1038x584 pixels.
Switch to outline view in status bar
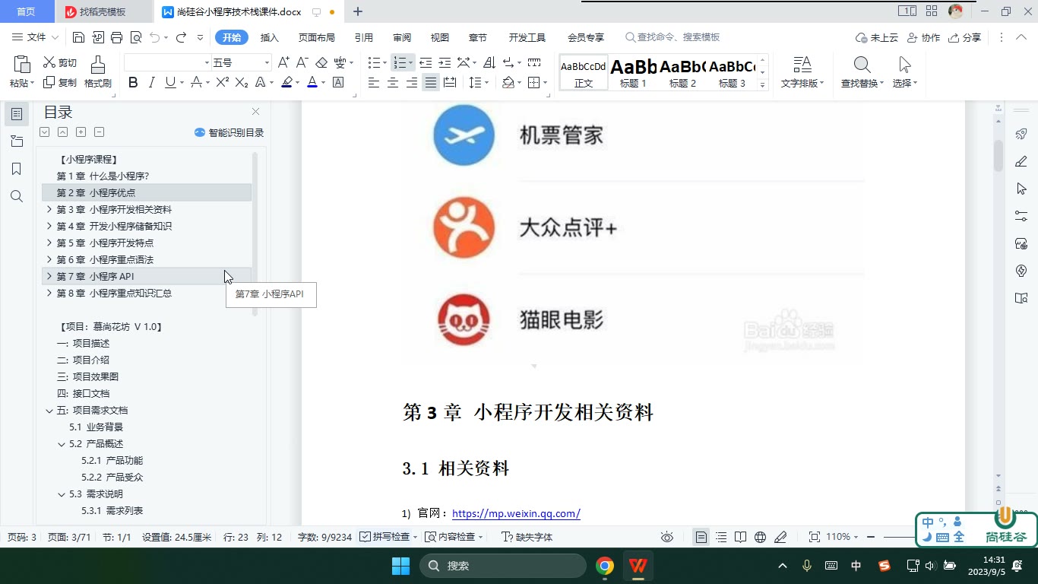click(x=721, y=537)
